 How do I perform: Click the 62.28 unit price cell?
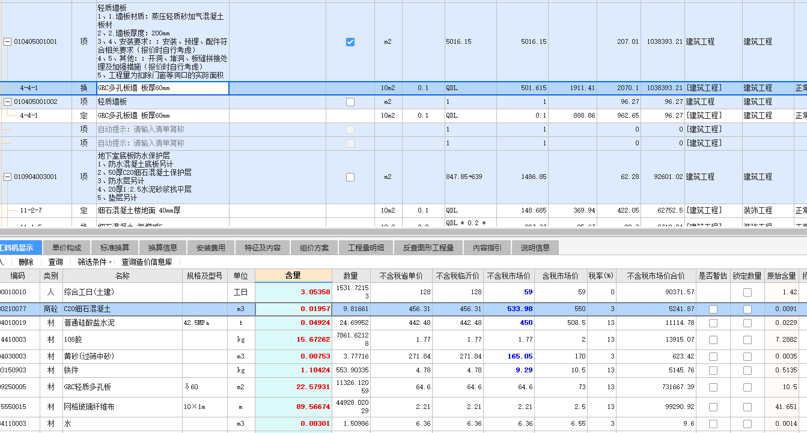(x=618, y=177)
